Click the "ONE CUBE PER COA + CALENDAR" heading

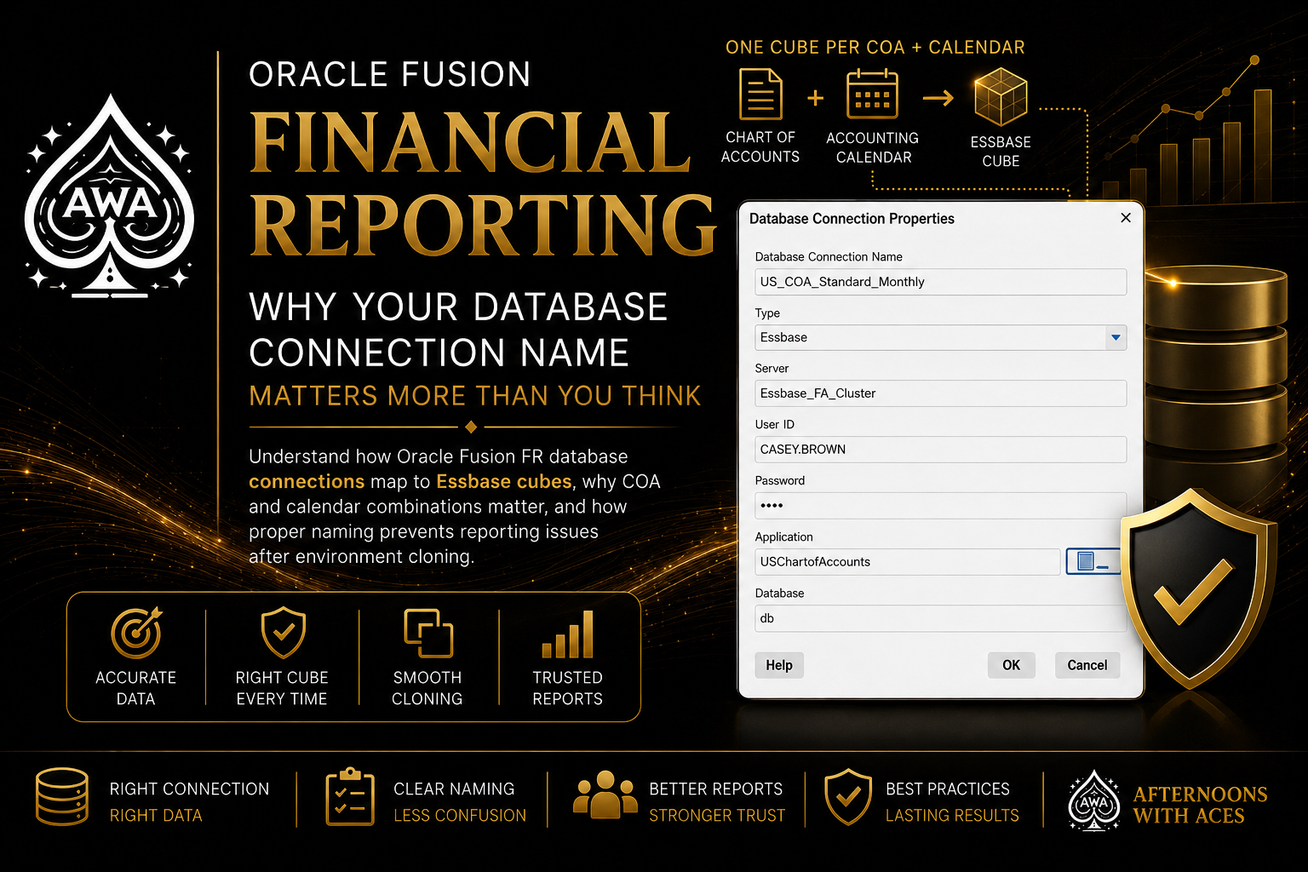875,48
